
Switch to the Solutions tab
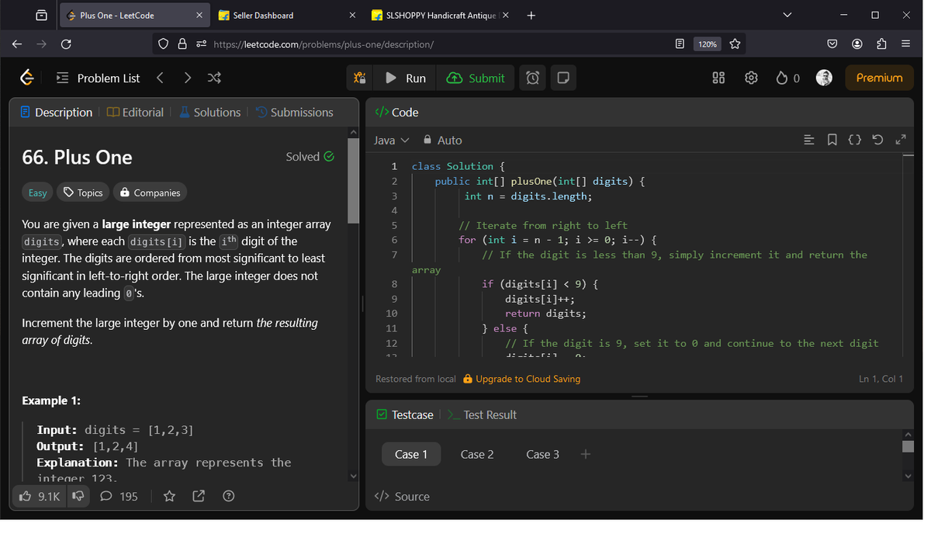[x=209, y=113]
